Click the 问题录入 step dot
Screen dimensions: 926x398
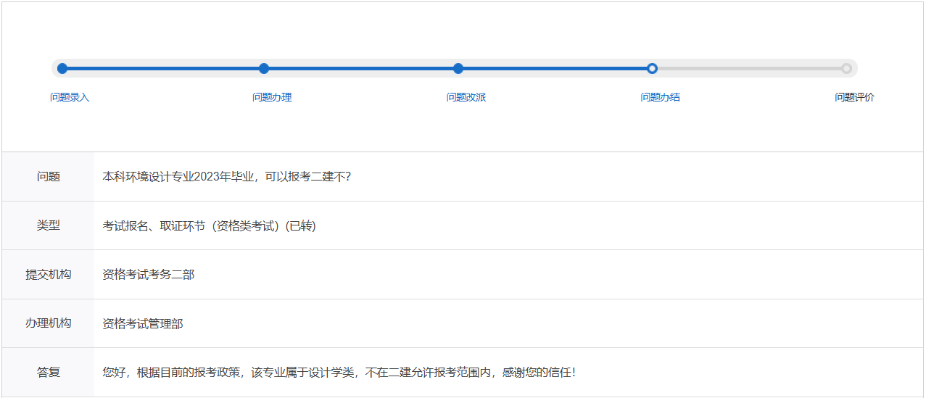point(62,69)
